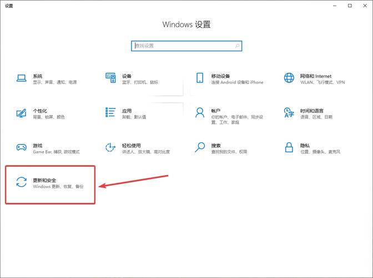Click the "连接 Android 设备和 iPhone" text

[x=237, y=82]
